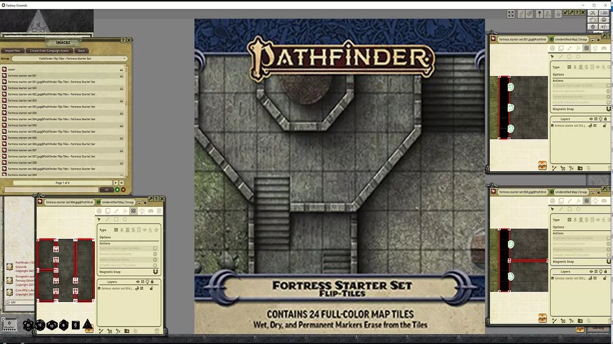The width and height of the screenshot is (613, 344).
Task: Toggle the lock on set 003 layer row
Action: pos(604,278)
